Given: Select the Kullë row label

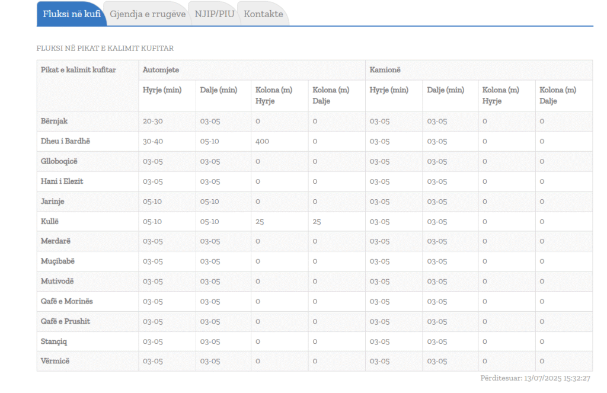Looking at the screenshot, I should click(x=50, y=221).
